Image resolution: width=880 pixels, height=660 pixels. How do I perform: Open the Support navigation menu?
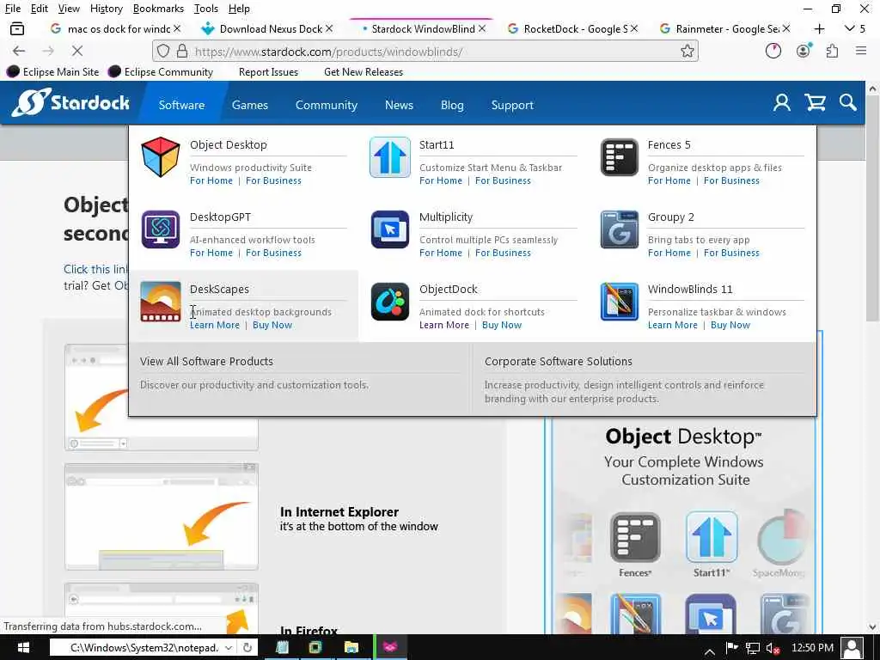(512, 105)
